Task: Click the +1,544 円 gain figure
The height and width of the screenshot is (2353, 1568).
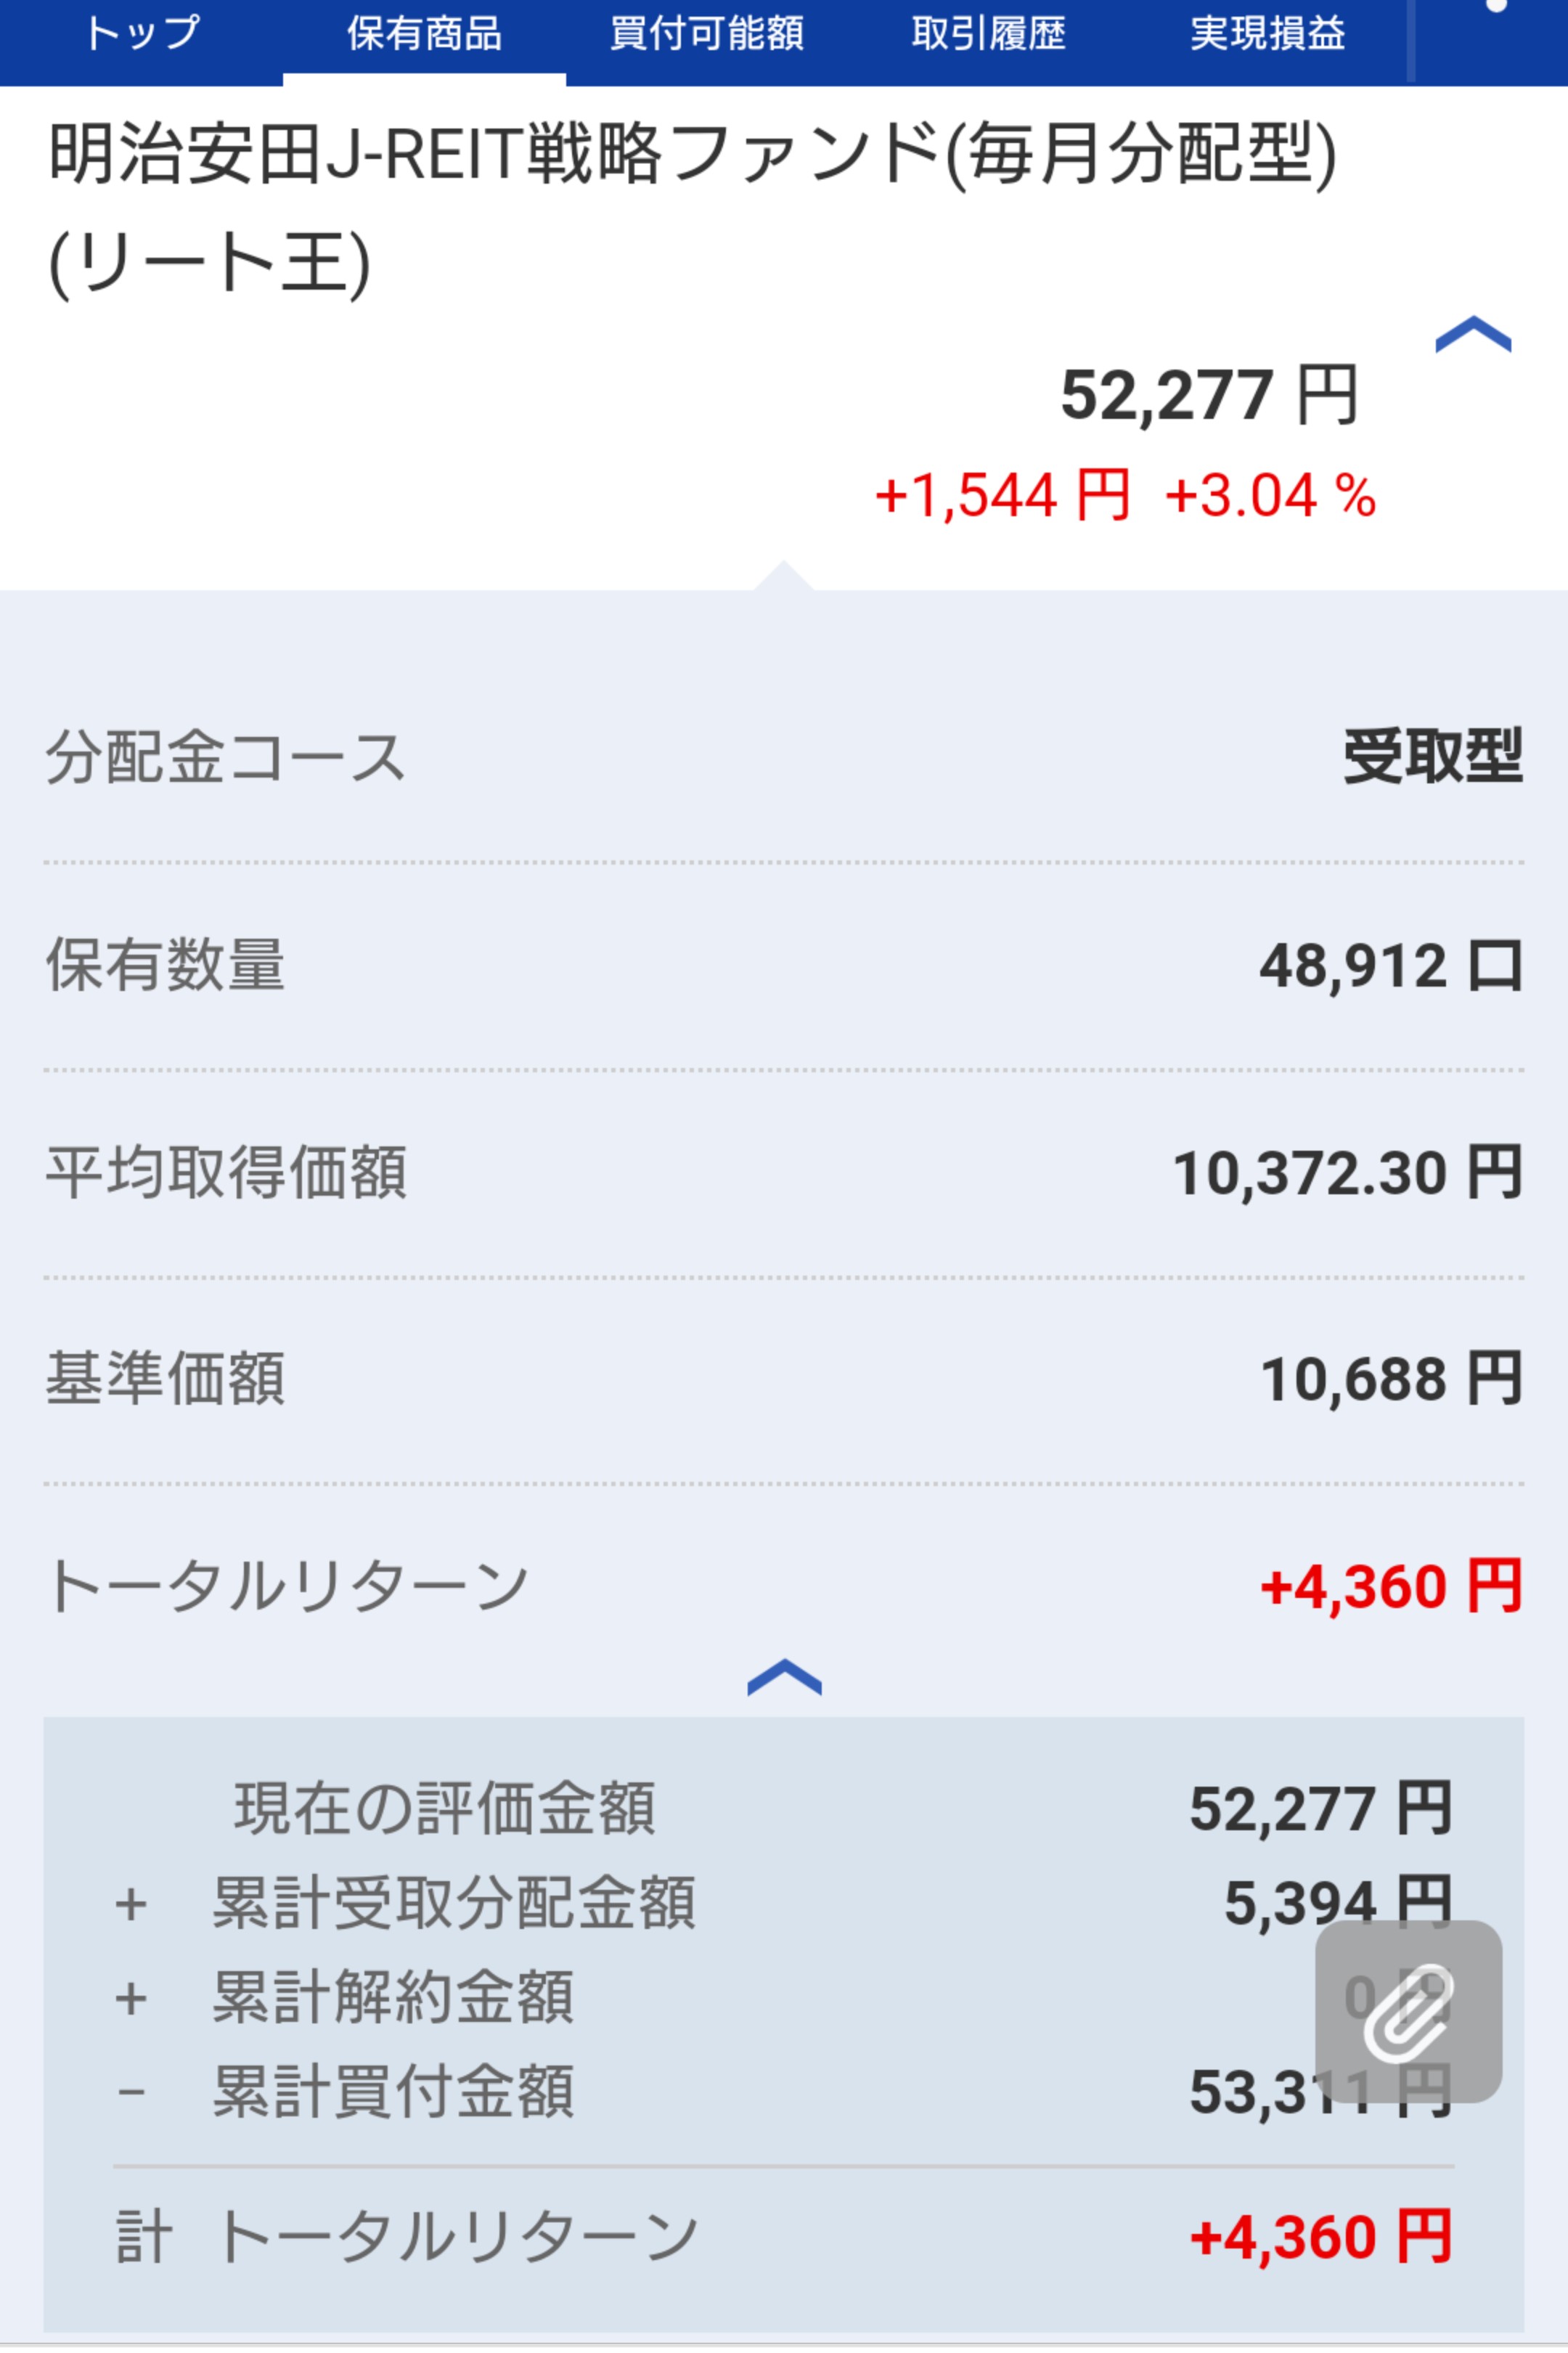Action: pyautogui.click(x=1002, y=496)
